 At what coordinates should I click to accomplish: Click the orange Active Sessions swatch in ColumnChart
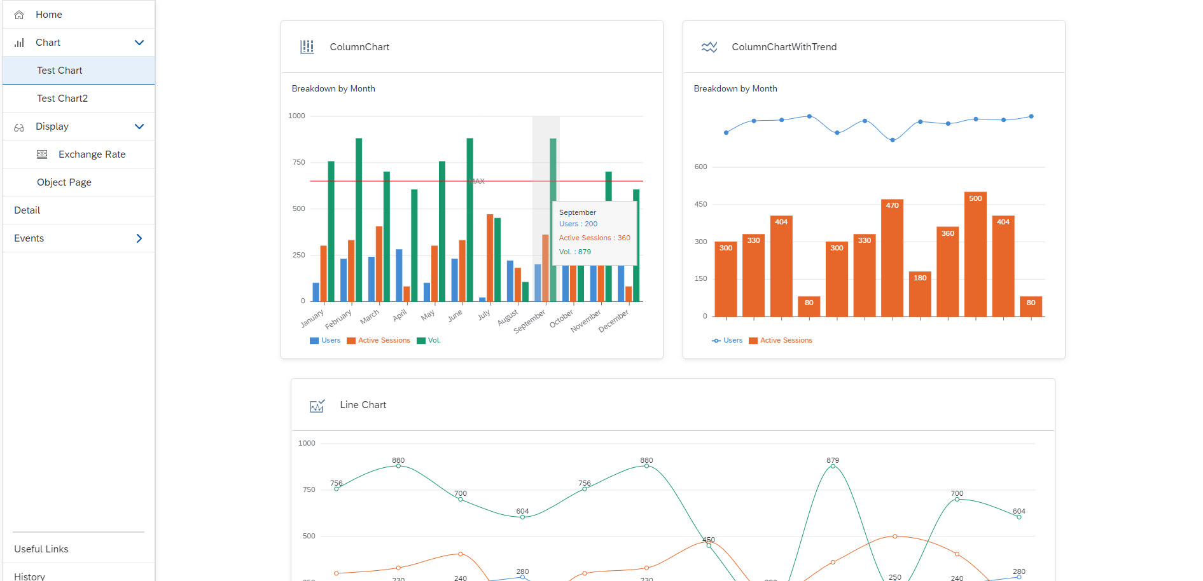click(351, 341)
